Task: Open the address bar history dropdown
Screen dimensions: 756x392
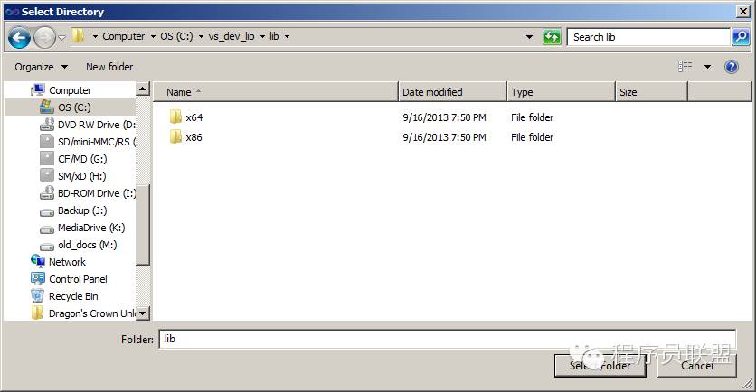Action: click(x=529, y=37)
